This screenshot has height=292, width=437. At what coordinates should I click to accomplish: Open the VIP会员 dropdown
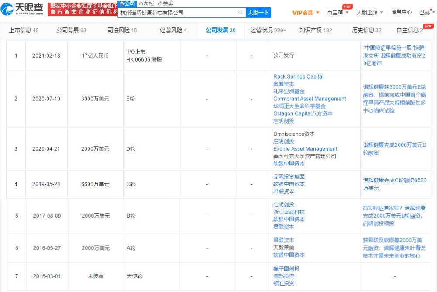point(306,13)
